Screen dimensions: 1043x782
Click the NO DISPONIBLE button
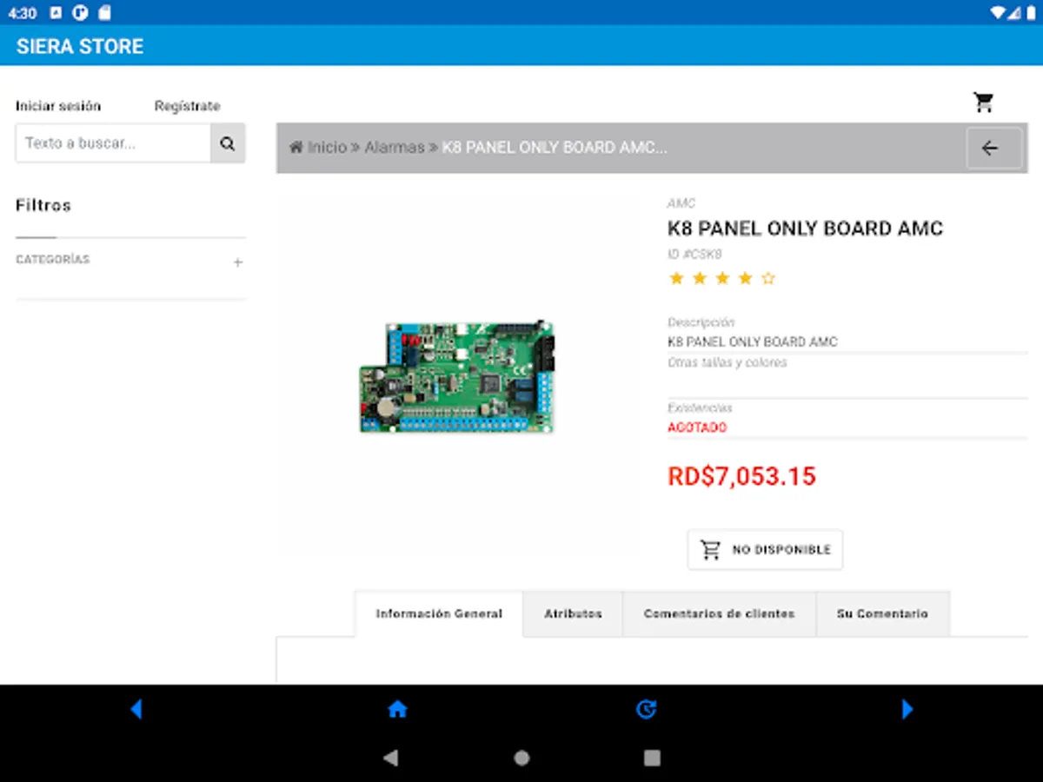point(765,550)
